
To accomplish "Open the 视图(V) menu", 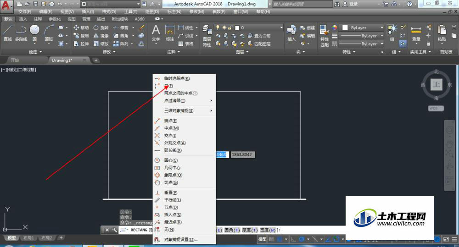I will (x=67, y=12).
